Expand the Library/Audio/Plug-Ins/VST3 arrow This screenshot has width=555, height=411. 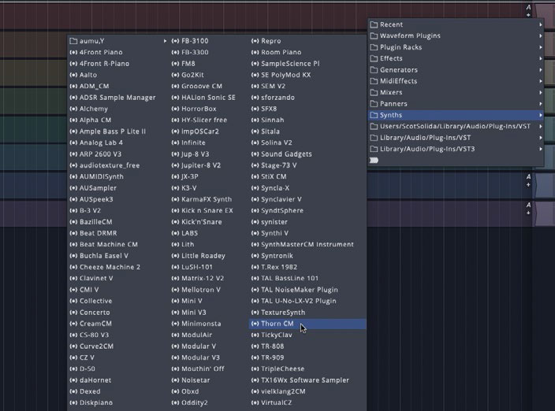pyautogui.click(x=541, y=149)
